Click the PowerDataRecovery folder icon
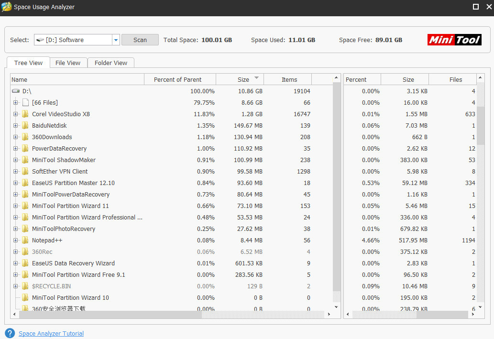The image size is (494, 339). point(25,148)
